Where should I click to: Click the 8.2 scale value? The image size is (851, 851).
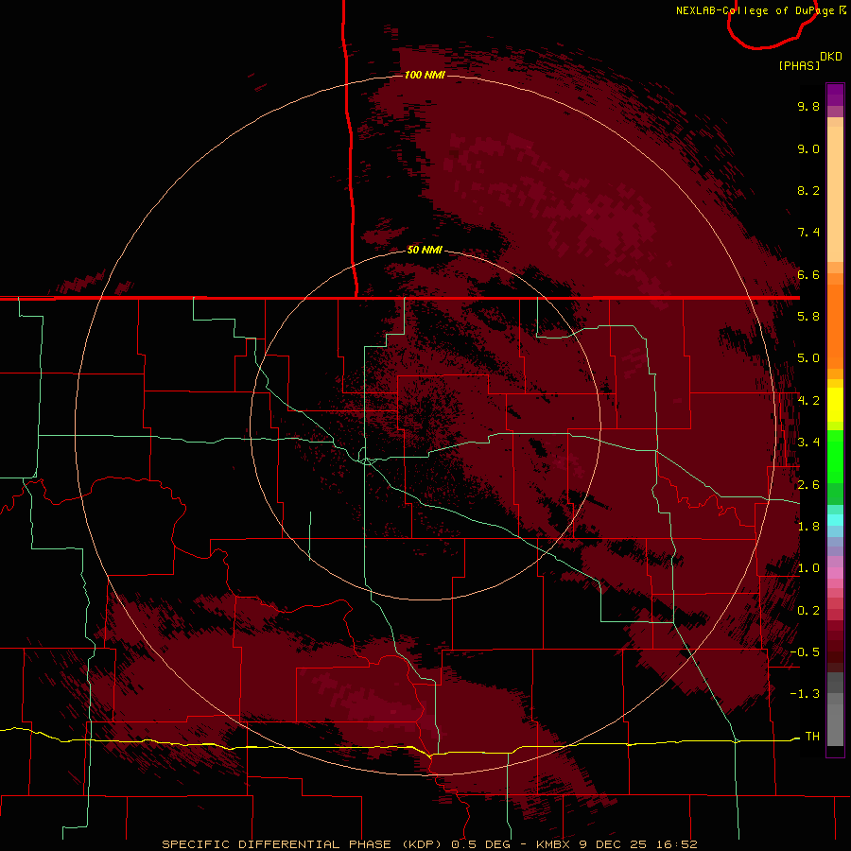[x=808, y=190]
